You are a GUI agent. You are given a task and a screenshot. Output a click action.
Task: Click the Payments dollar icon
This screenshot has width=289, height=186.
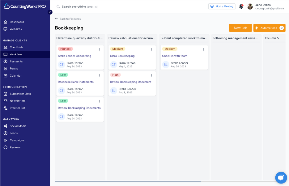tap(5, 61)
